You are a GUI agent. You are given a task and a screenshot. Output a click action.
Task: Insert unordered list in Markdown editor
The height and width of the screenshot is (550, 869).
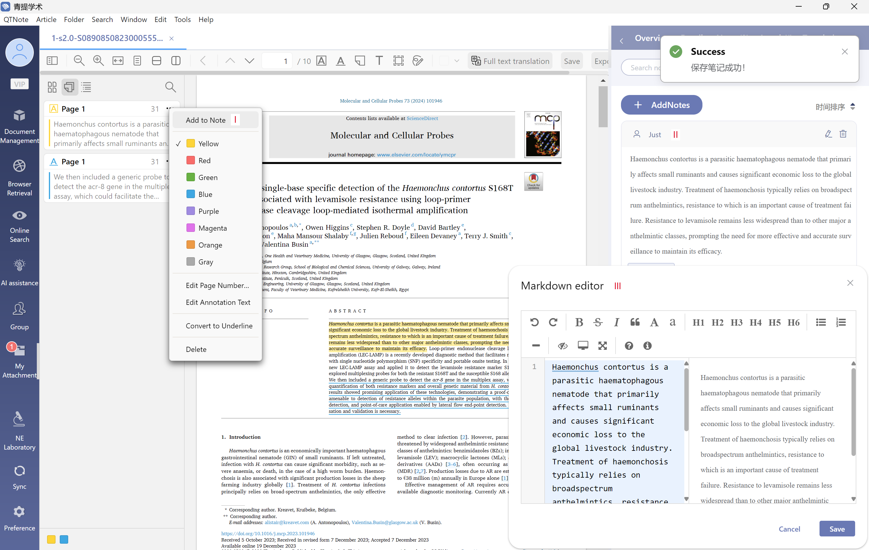coord(821,322)
